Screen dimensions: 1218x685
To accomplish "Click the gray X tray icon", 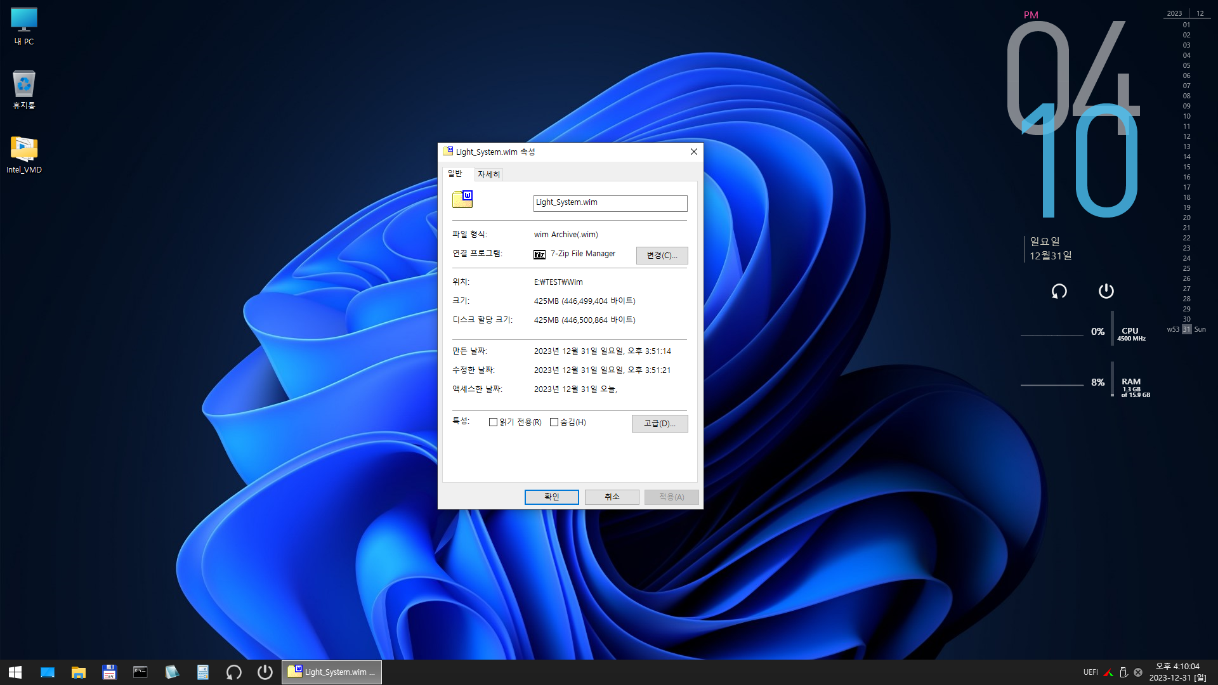I will pyautogui.click(x=1138, y=672).
